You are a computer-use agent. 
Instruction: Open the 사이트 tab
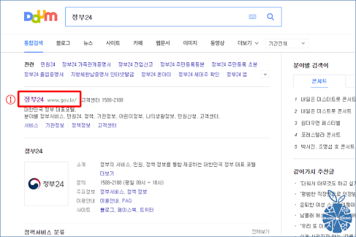(113, 43)
